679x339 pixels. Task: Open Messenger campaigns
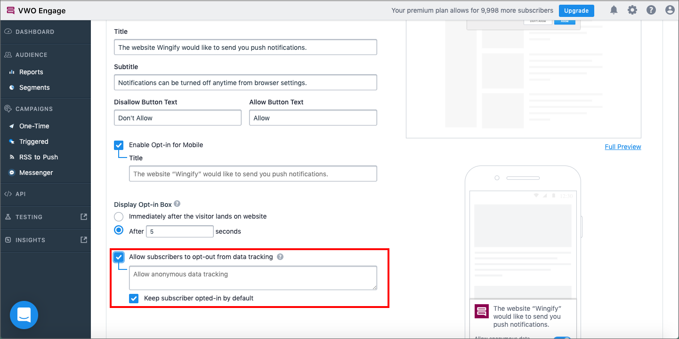click(36, 173)
